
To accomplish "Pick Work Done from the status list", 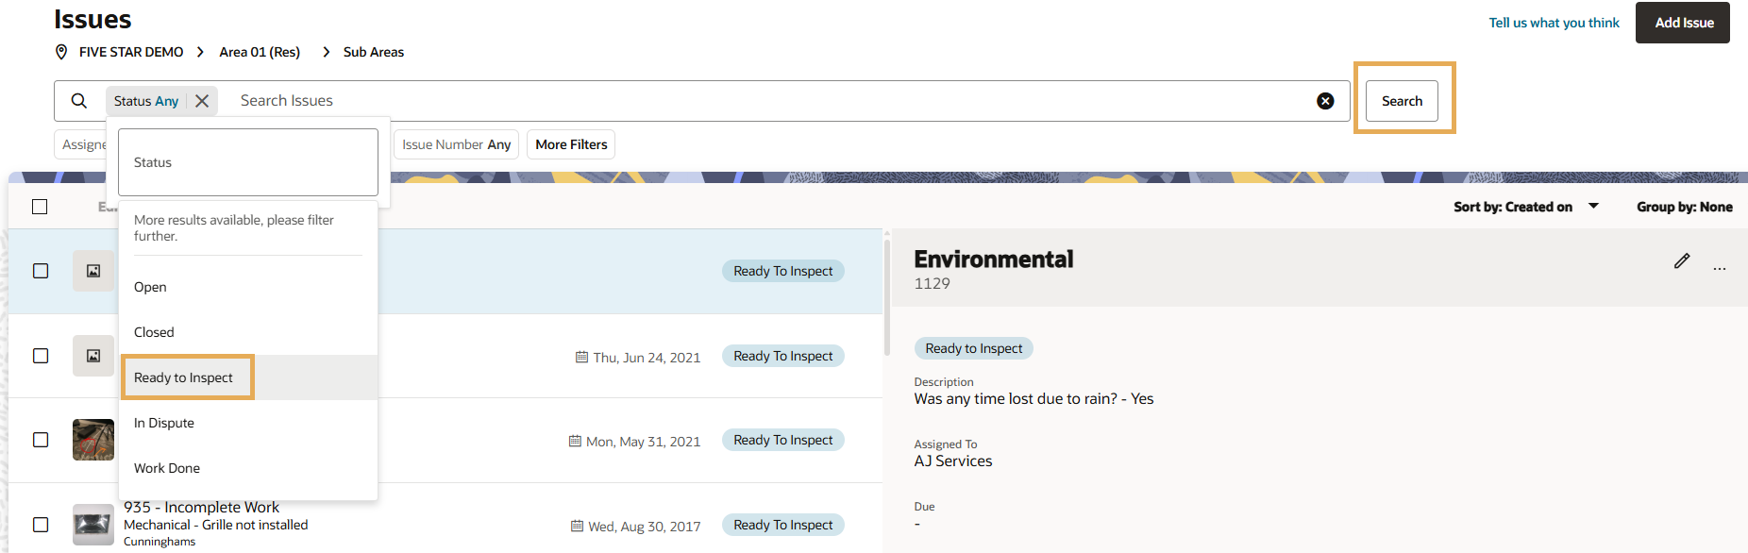I will (x=248, y=468).
